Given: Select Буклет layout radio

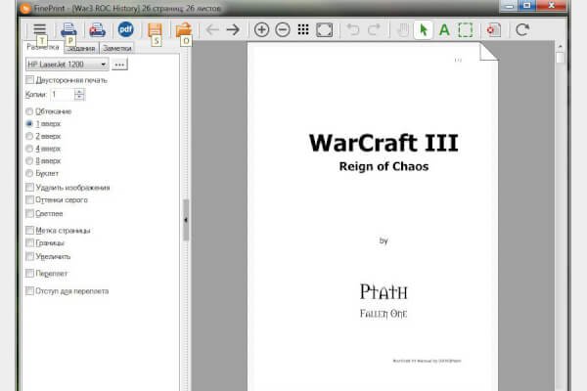Looking at the screenshot, I should tap(29, 173).
